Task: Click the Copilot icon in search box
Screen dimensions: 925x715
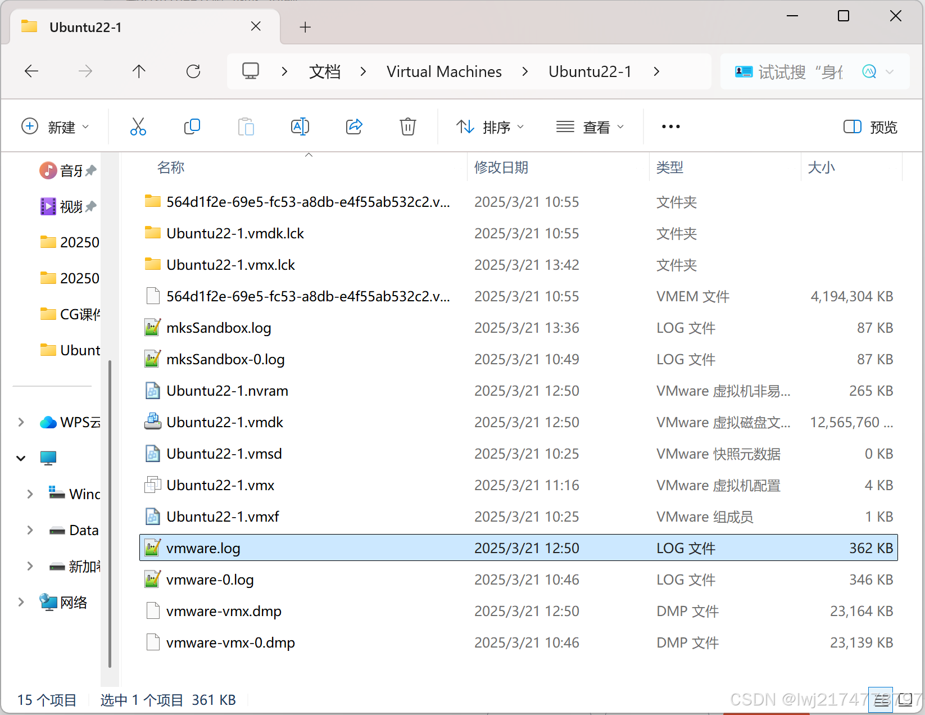Action: [x=869, y=71]
